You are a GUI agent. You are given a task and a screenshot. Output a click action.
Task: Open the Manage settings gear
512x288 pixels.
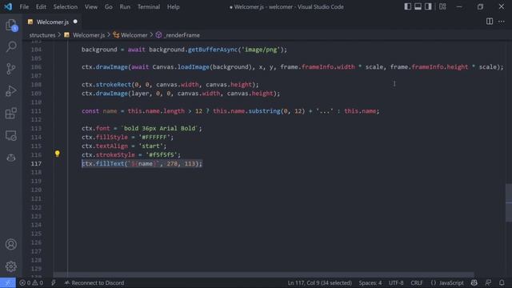pyautogui.click(x=10, y=266)
